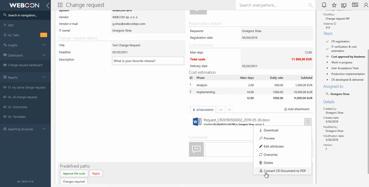Open the three-dot attachment menu
369x187 pixels.
tap(307, 122)
